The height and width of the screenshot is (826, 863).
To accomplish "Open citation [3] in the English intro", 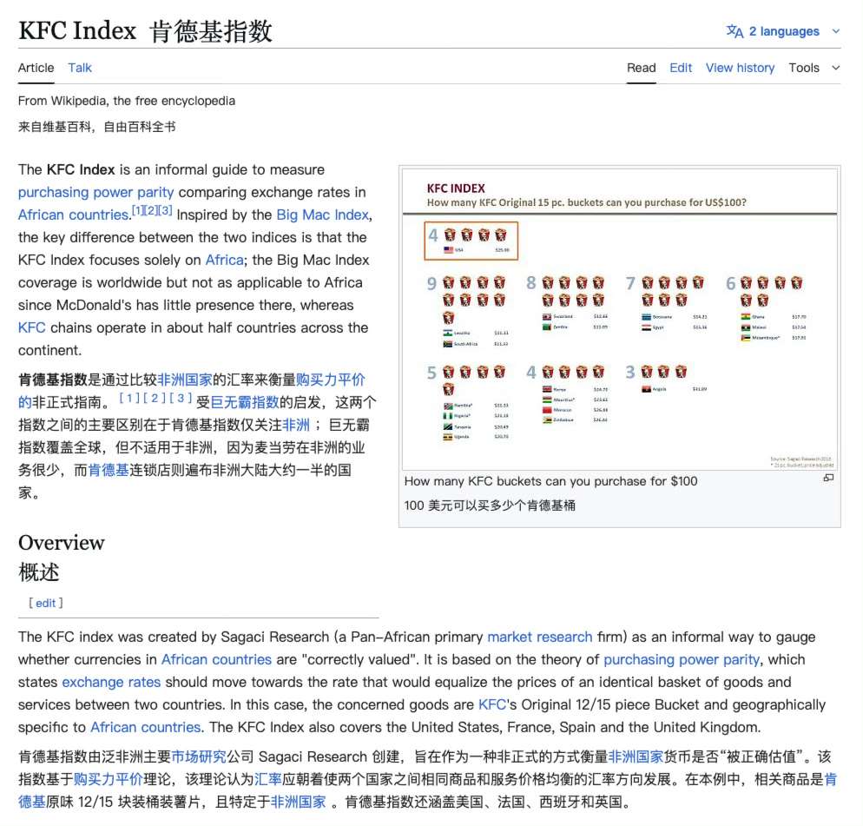I will [166, 210].
